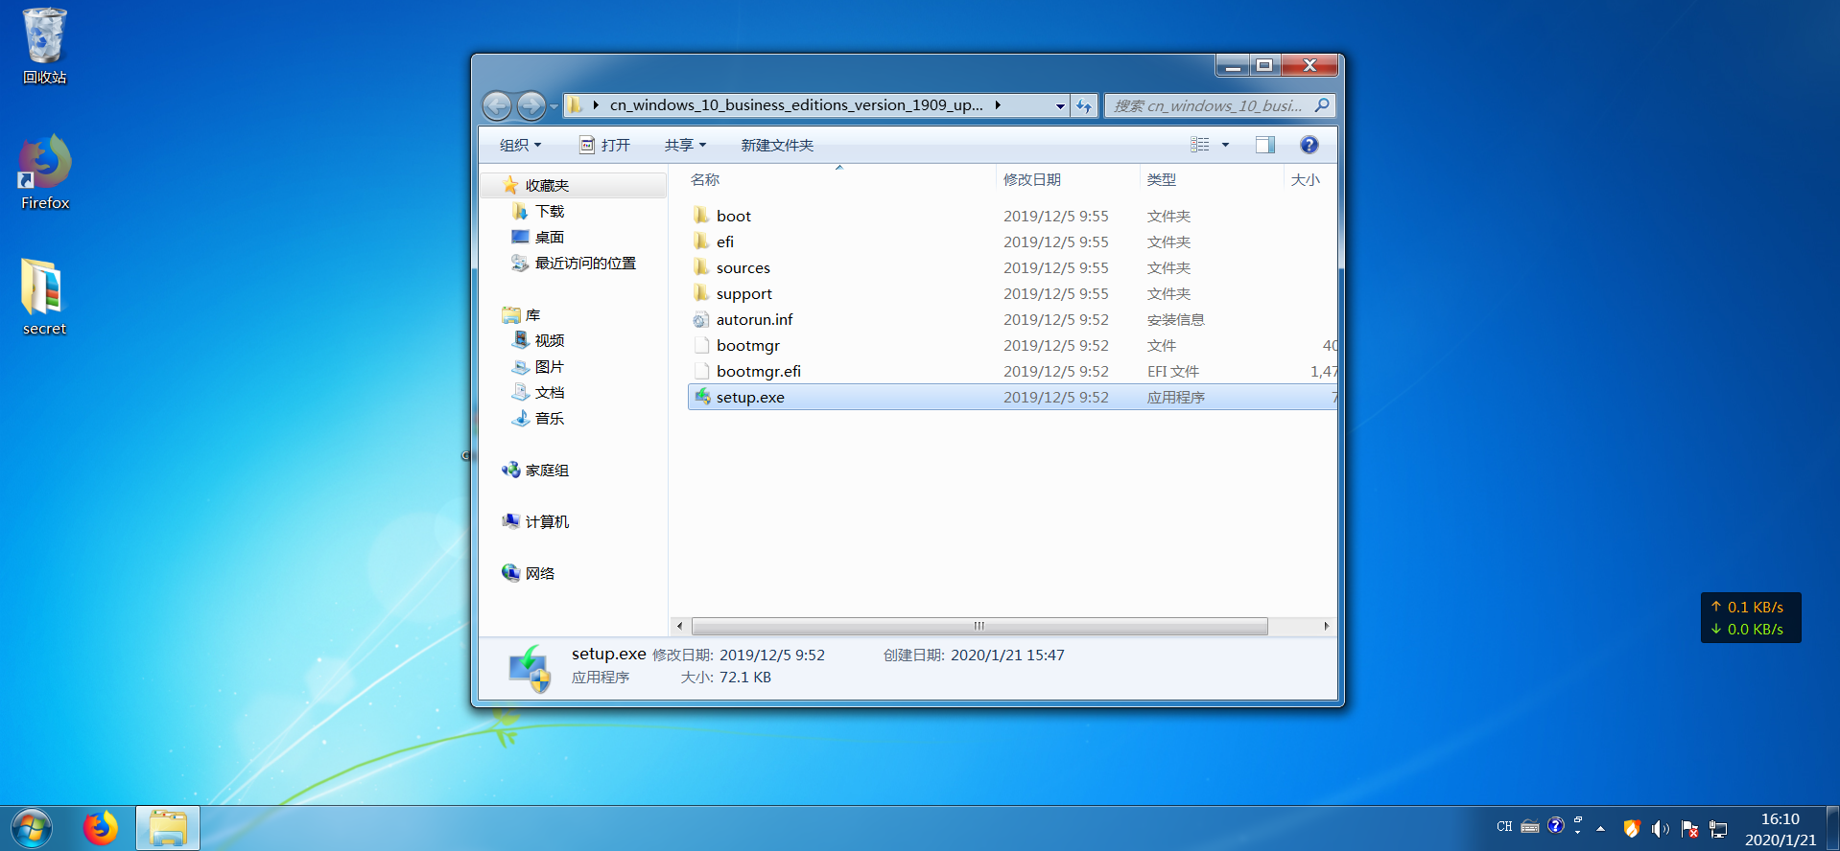1840x851 pixels.
Task: Open Action Center flag icon
Action: (1689, 829)
